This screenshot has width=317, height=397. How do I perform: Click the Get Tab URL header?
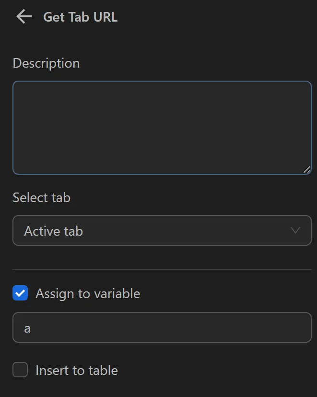coord(80,17)
